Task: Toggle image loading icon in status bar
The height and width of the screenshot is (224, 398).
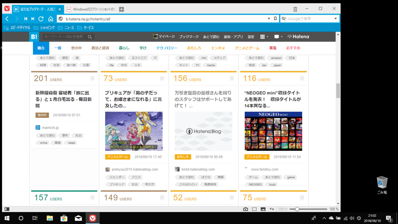Action: [263, 209]
